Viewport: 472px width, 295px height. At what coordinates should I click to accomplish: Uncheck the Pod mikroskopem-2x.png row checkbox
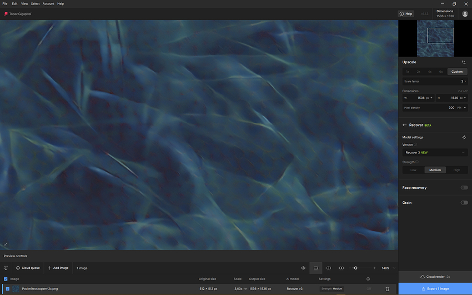click(8, 289)
